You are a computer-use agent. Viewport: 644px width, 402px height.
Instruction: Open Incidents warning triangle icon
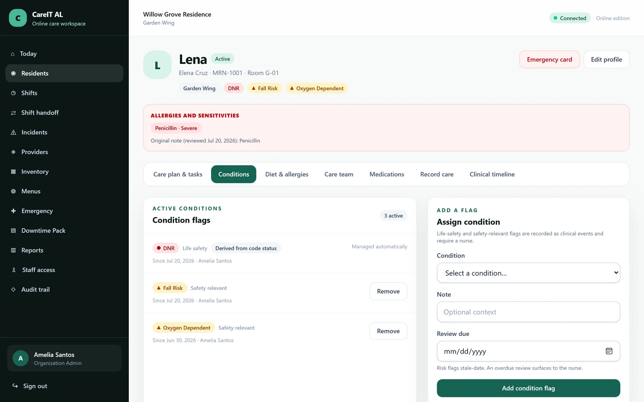13,132
